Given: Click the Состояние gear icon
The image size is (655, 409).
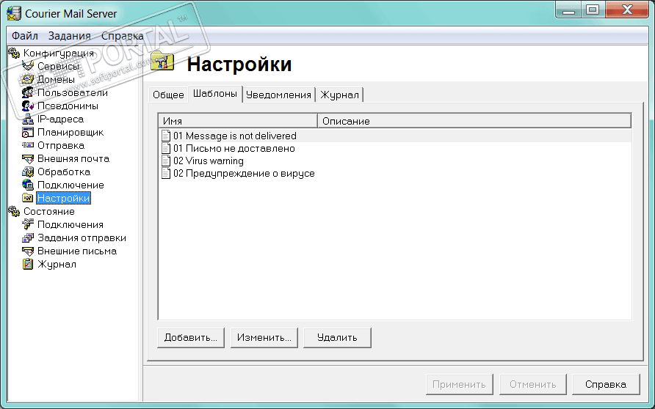Looking at the screenshot, I should pyautogui.click(x=14, y=211).
